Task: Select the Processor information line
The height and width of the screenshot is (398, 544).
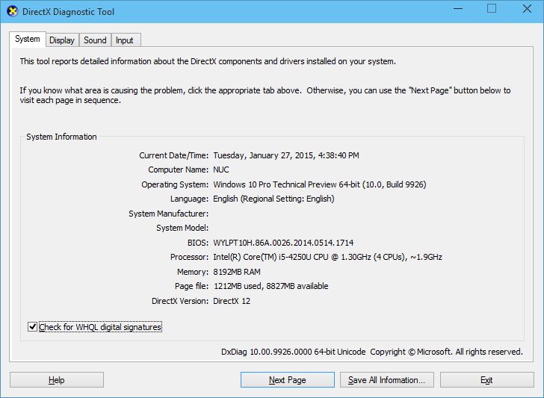Action: pyautogui.click(x=327, y=257)
